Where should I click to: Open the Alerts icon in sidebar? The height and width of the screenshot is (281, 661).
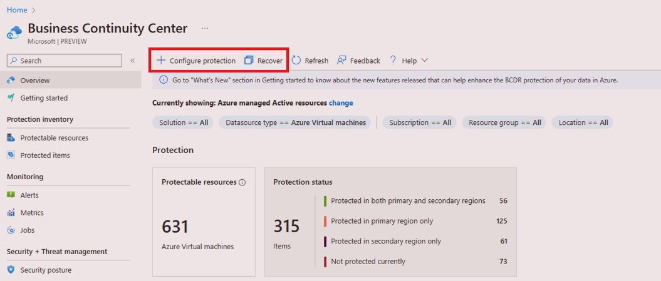[x=11, y=195]
